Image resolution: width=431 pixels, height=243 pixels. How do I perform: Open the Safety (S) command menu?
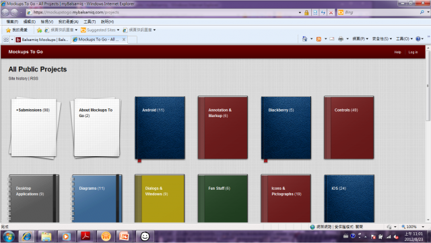(x=382, y=39)
